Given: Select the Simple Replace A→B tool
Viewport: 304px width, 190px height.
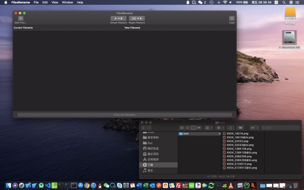Looking at the screenshot, I should pyautogui.click(x=118, y=18).
